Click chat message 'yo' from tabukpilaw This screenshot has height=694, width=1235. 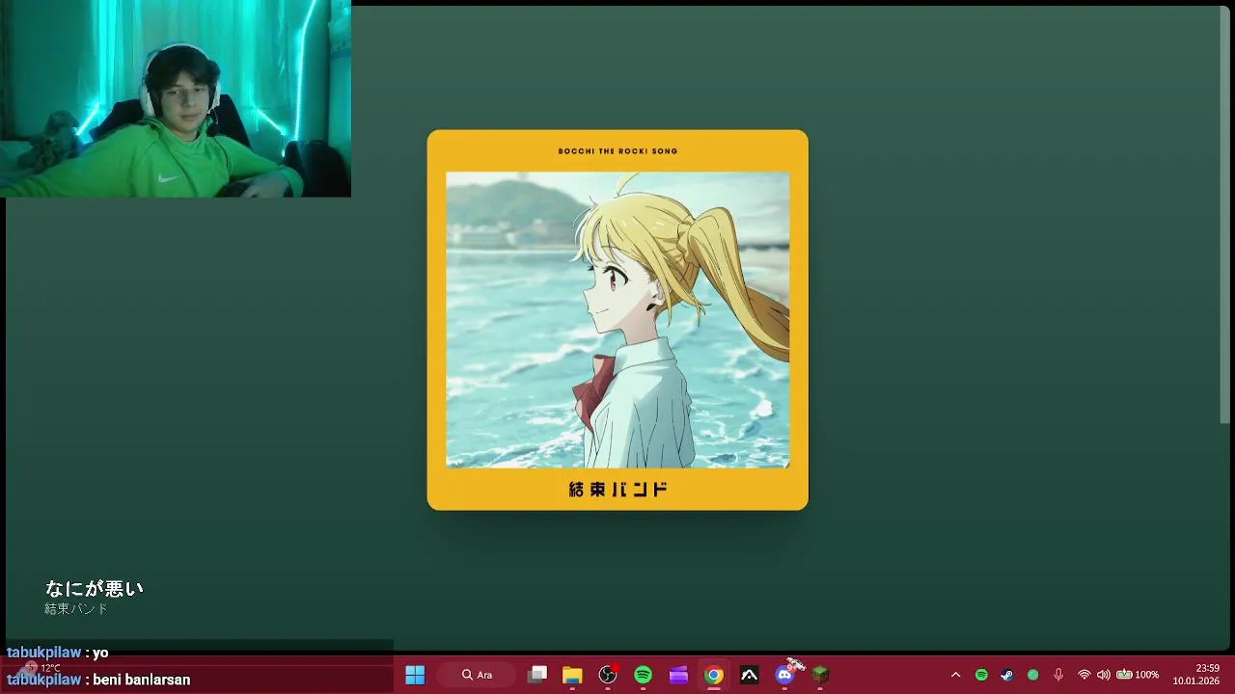(x=100, y=653)
